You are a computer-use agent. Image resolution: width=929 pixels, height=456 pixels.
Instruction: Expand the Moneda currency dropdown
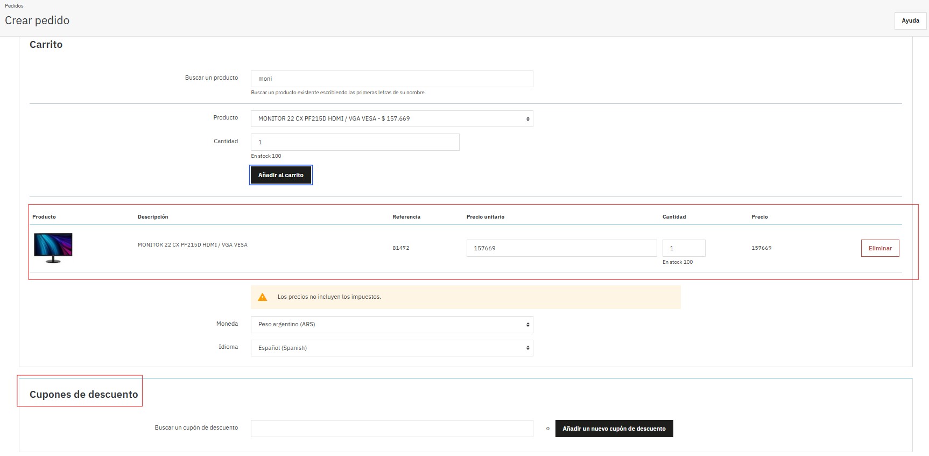[391, 325]
